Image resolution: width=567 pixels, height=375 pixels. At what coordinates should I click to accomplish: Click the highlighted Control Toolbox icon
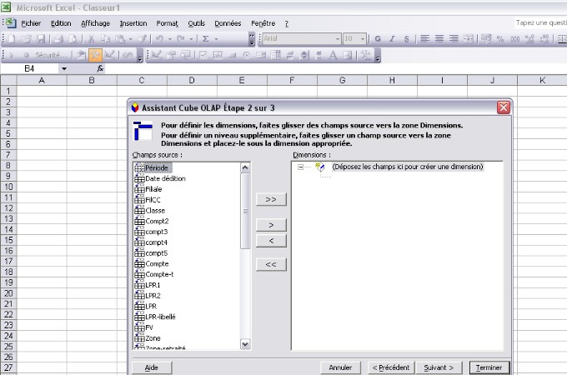(95, 55)
